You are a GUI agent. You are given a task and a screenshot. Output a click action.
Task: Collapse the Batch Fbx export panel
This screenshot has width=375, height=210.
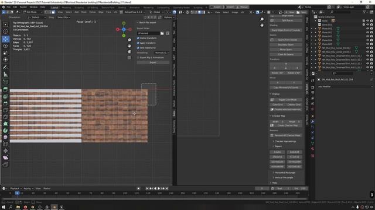click(146, 23)
